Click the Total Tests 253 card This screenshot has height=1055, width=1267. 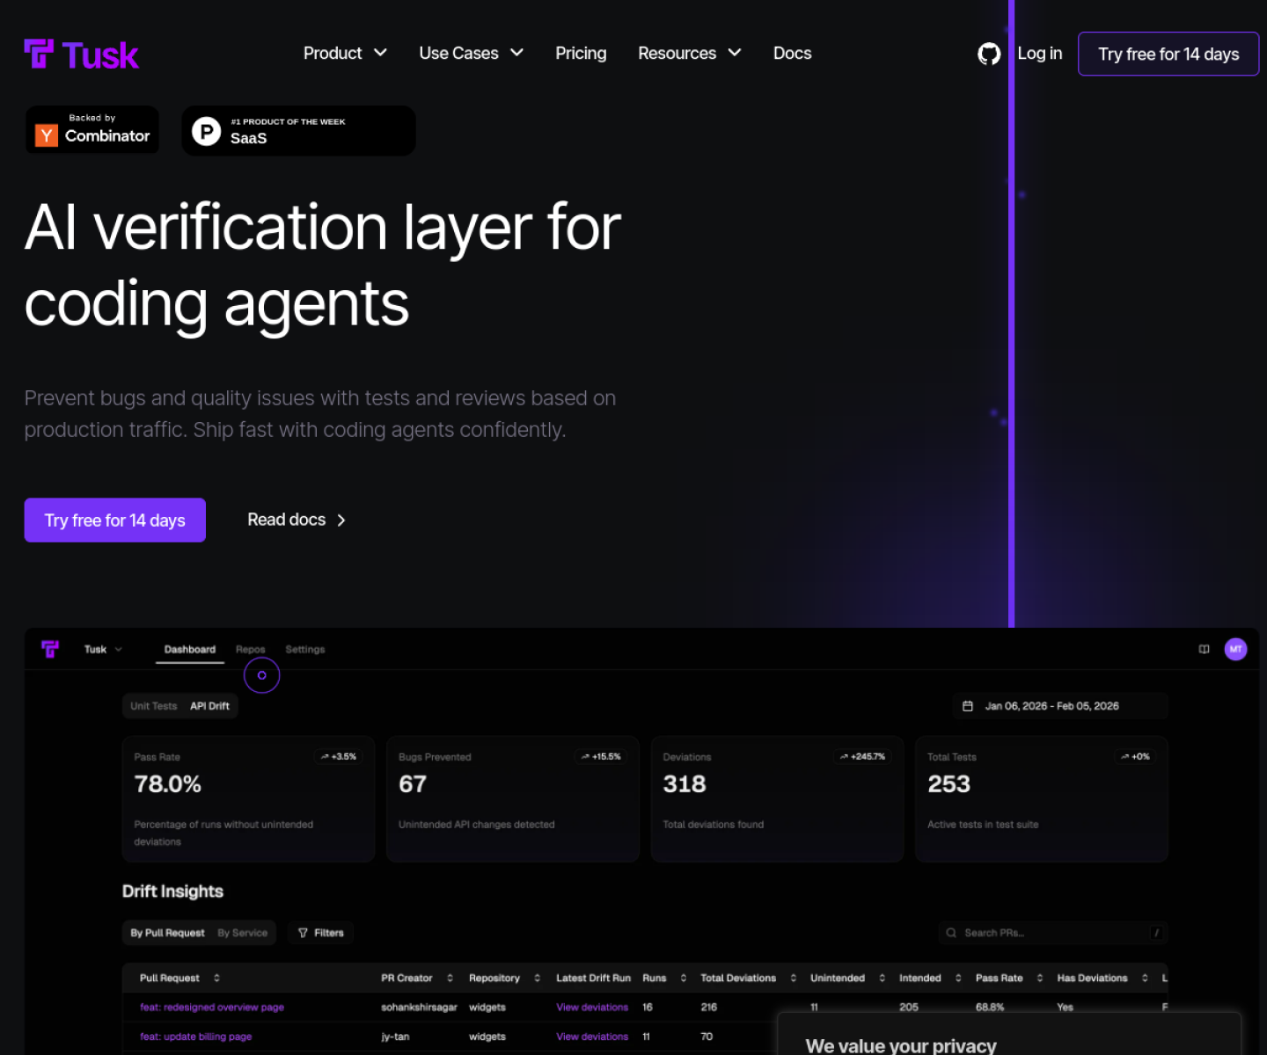point(1042,799)
